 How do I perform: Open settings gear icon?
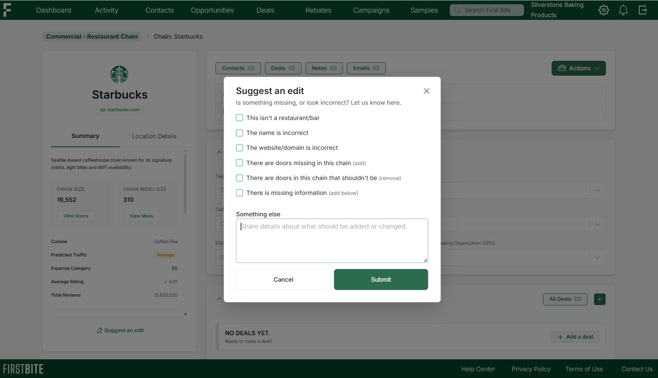click(x=604, y=10)
